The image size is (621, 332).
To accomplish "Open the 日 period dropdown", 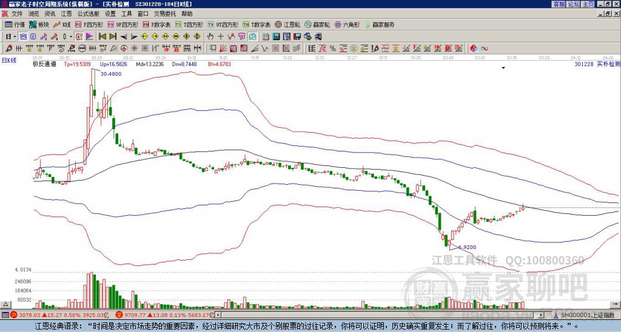I will click(x=11, y=37).
